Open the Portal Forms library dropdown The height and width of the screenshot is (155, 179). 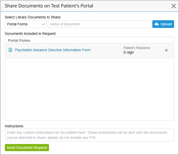[25, 24]
